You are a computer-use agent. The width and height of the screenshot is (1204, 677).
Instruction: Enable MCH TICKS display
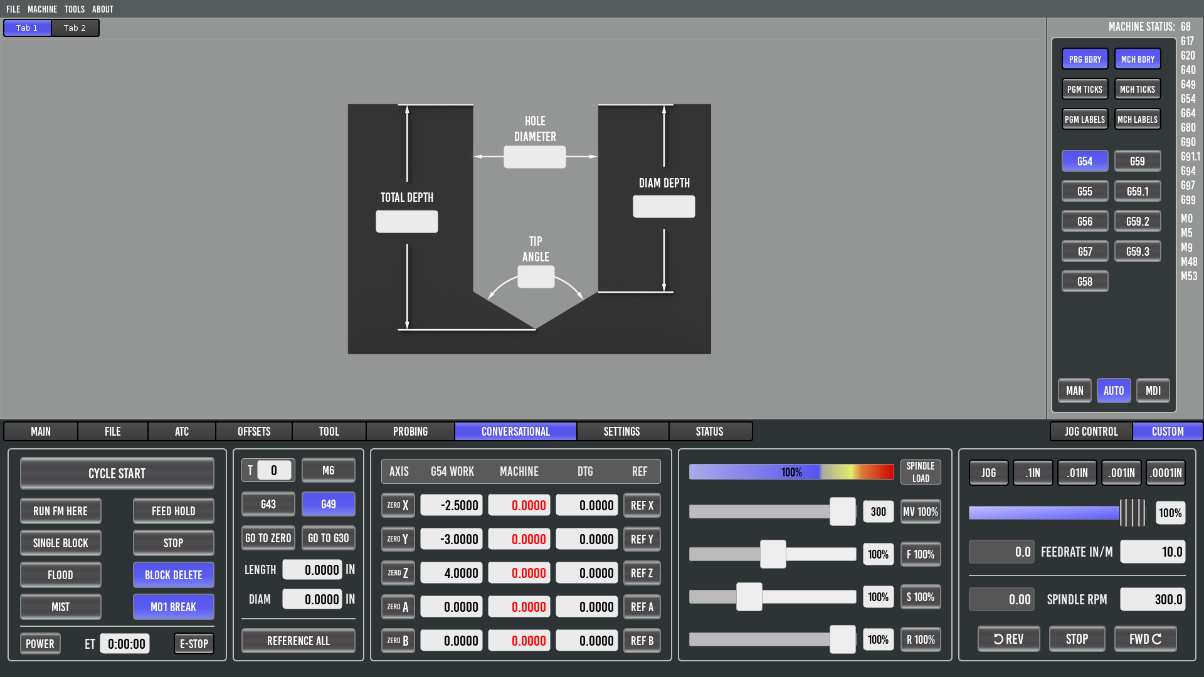tap(1138, 89)
